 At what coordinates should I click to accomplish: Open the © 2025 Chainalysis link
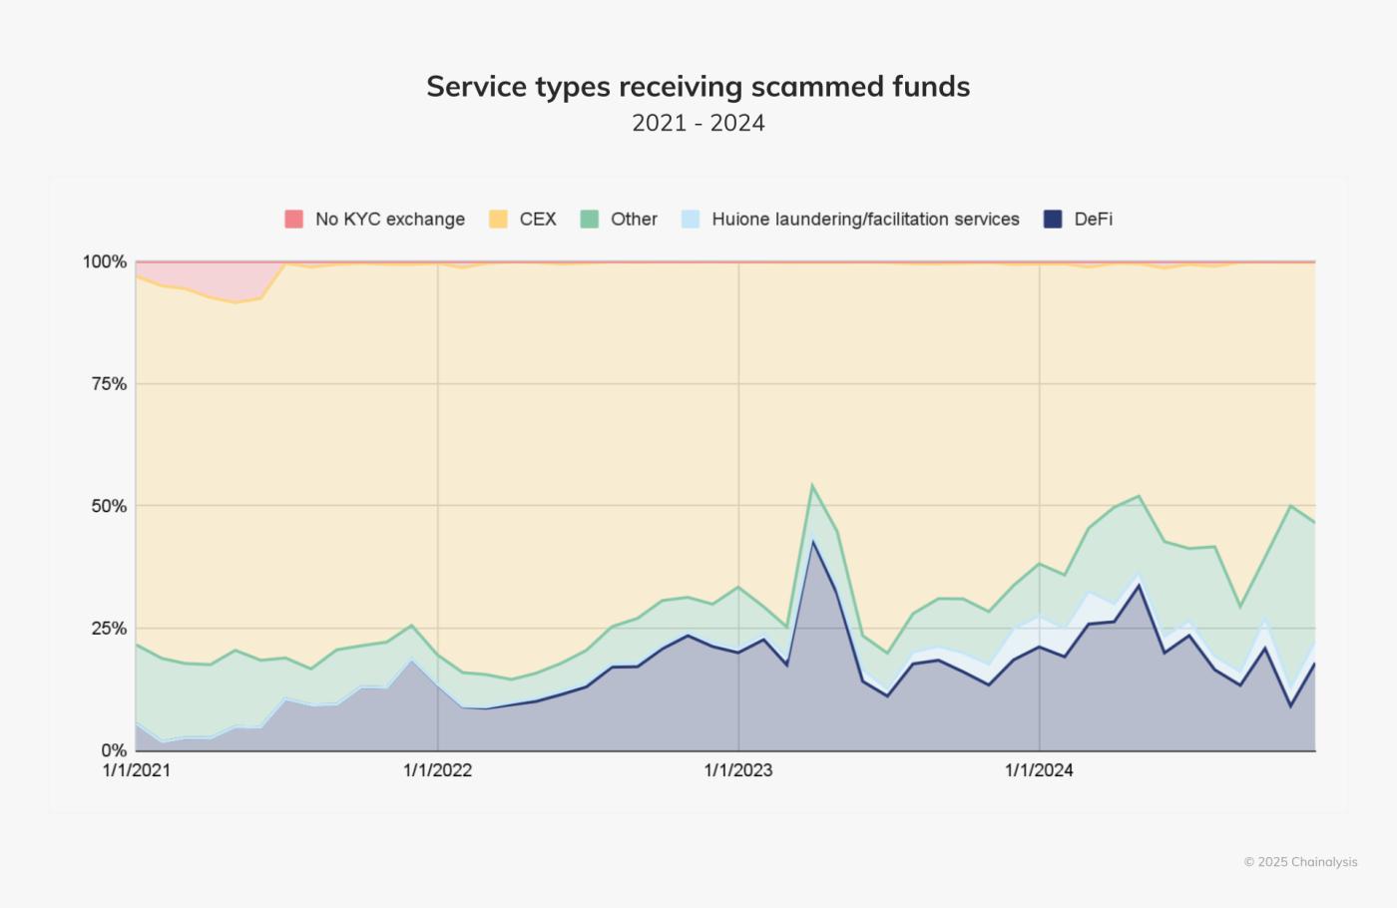(1300, 861)
